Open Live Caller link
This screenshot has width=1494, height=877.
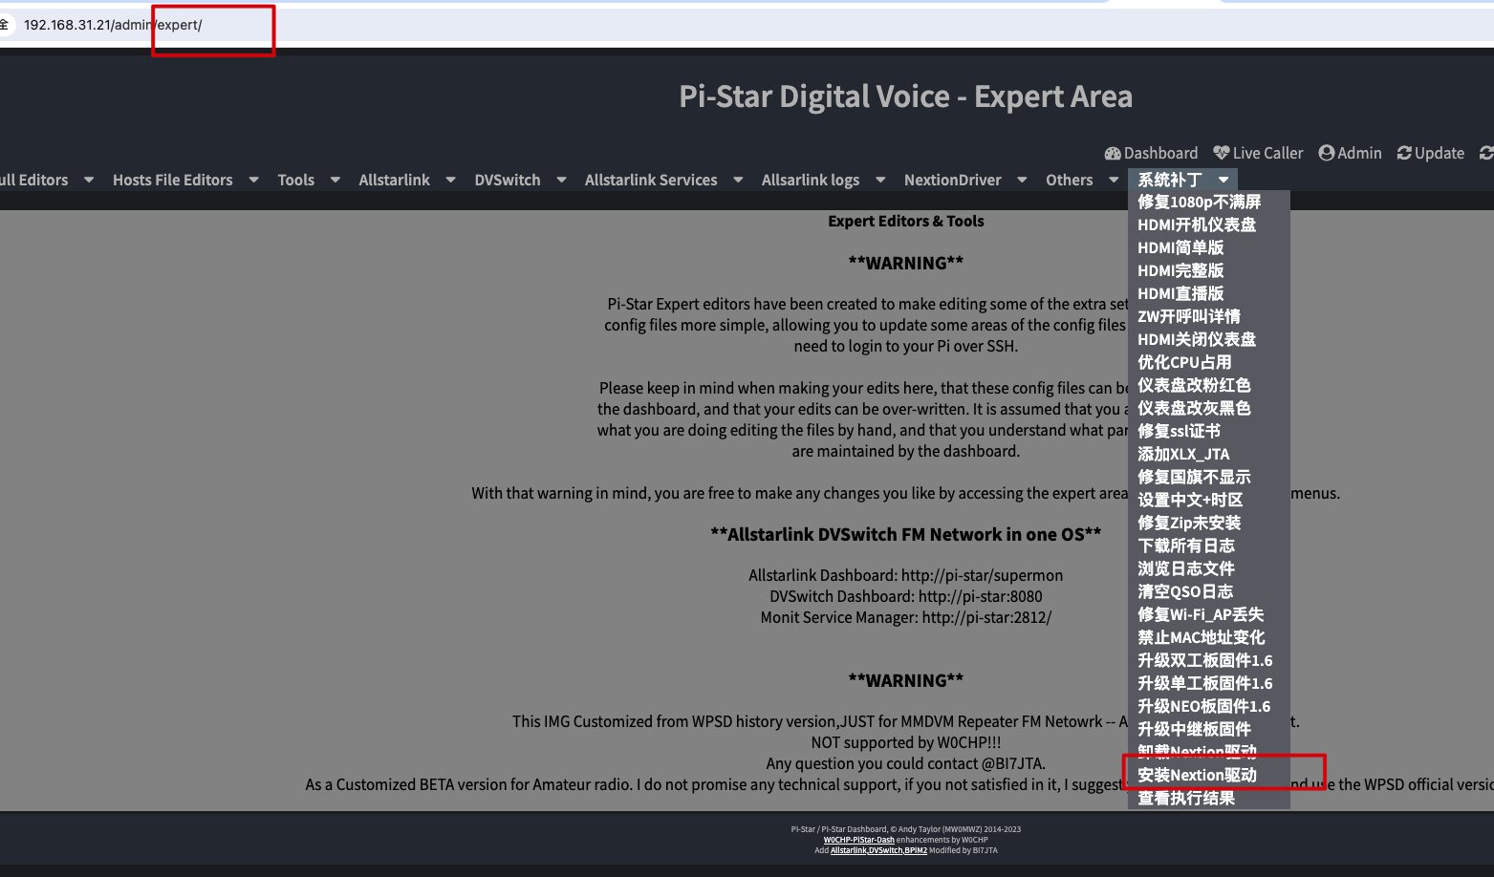1258,153
